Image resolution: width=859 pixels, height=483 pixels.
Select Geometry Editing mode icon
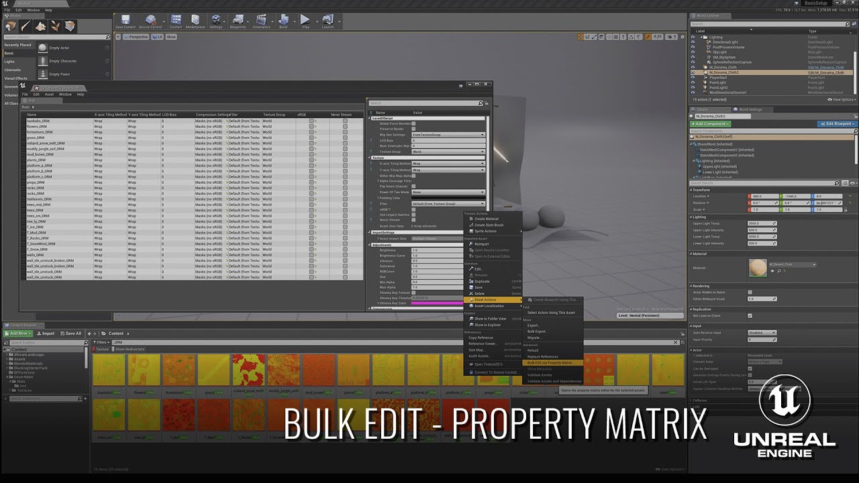click(x=70, y=27)
